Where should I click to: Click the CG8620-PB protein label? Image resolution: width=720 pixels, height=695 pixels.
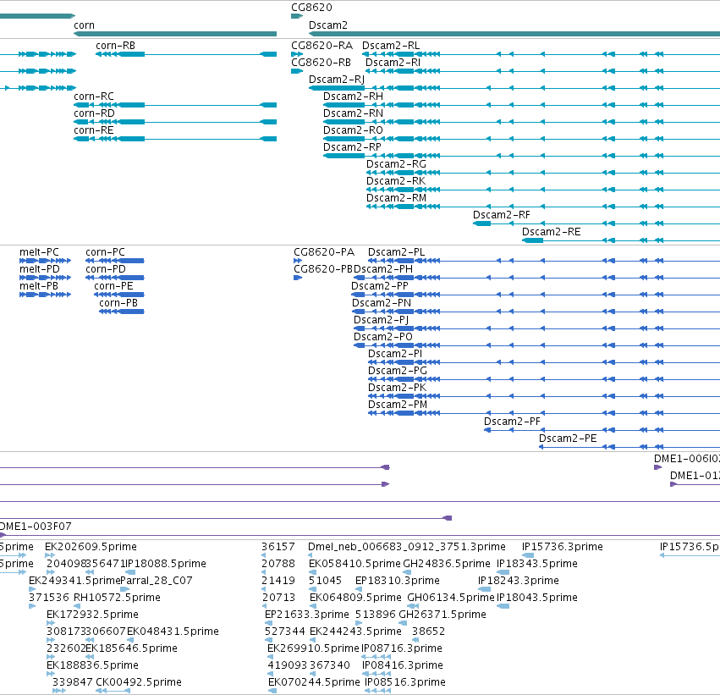(323, 269)
